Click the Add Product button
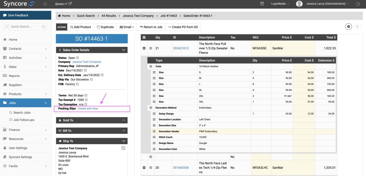This screenshot has width=366, height=176. pyautogui.click(x=81, y=27)
